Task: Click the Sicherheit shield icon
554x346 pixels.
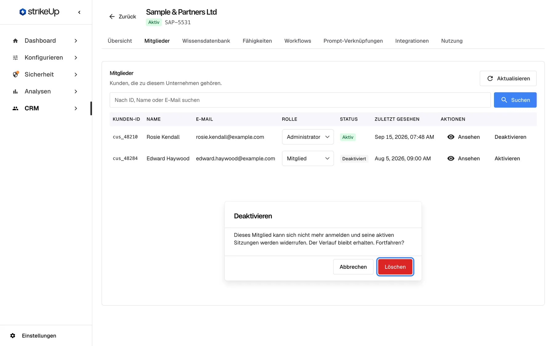Action: pos(15,74)
